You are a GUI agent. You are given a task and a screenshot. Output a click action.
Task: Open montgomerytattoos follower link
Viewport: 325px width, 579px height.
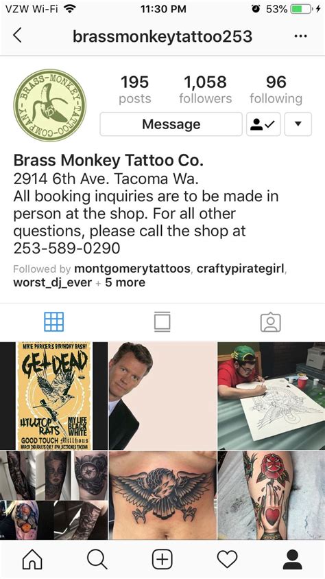point(132,269)
